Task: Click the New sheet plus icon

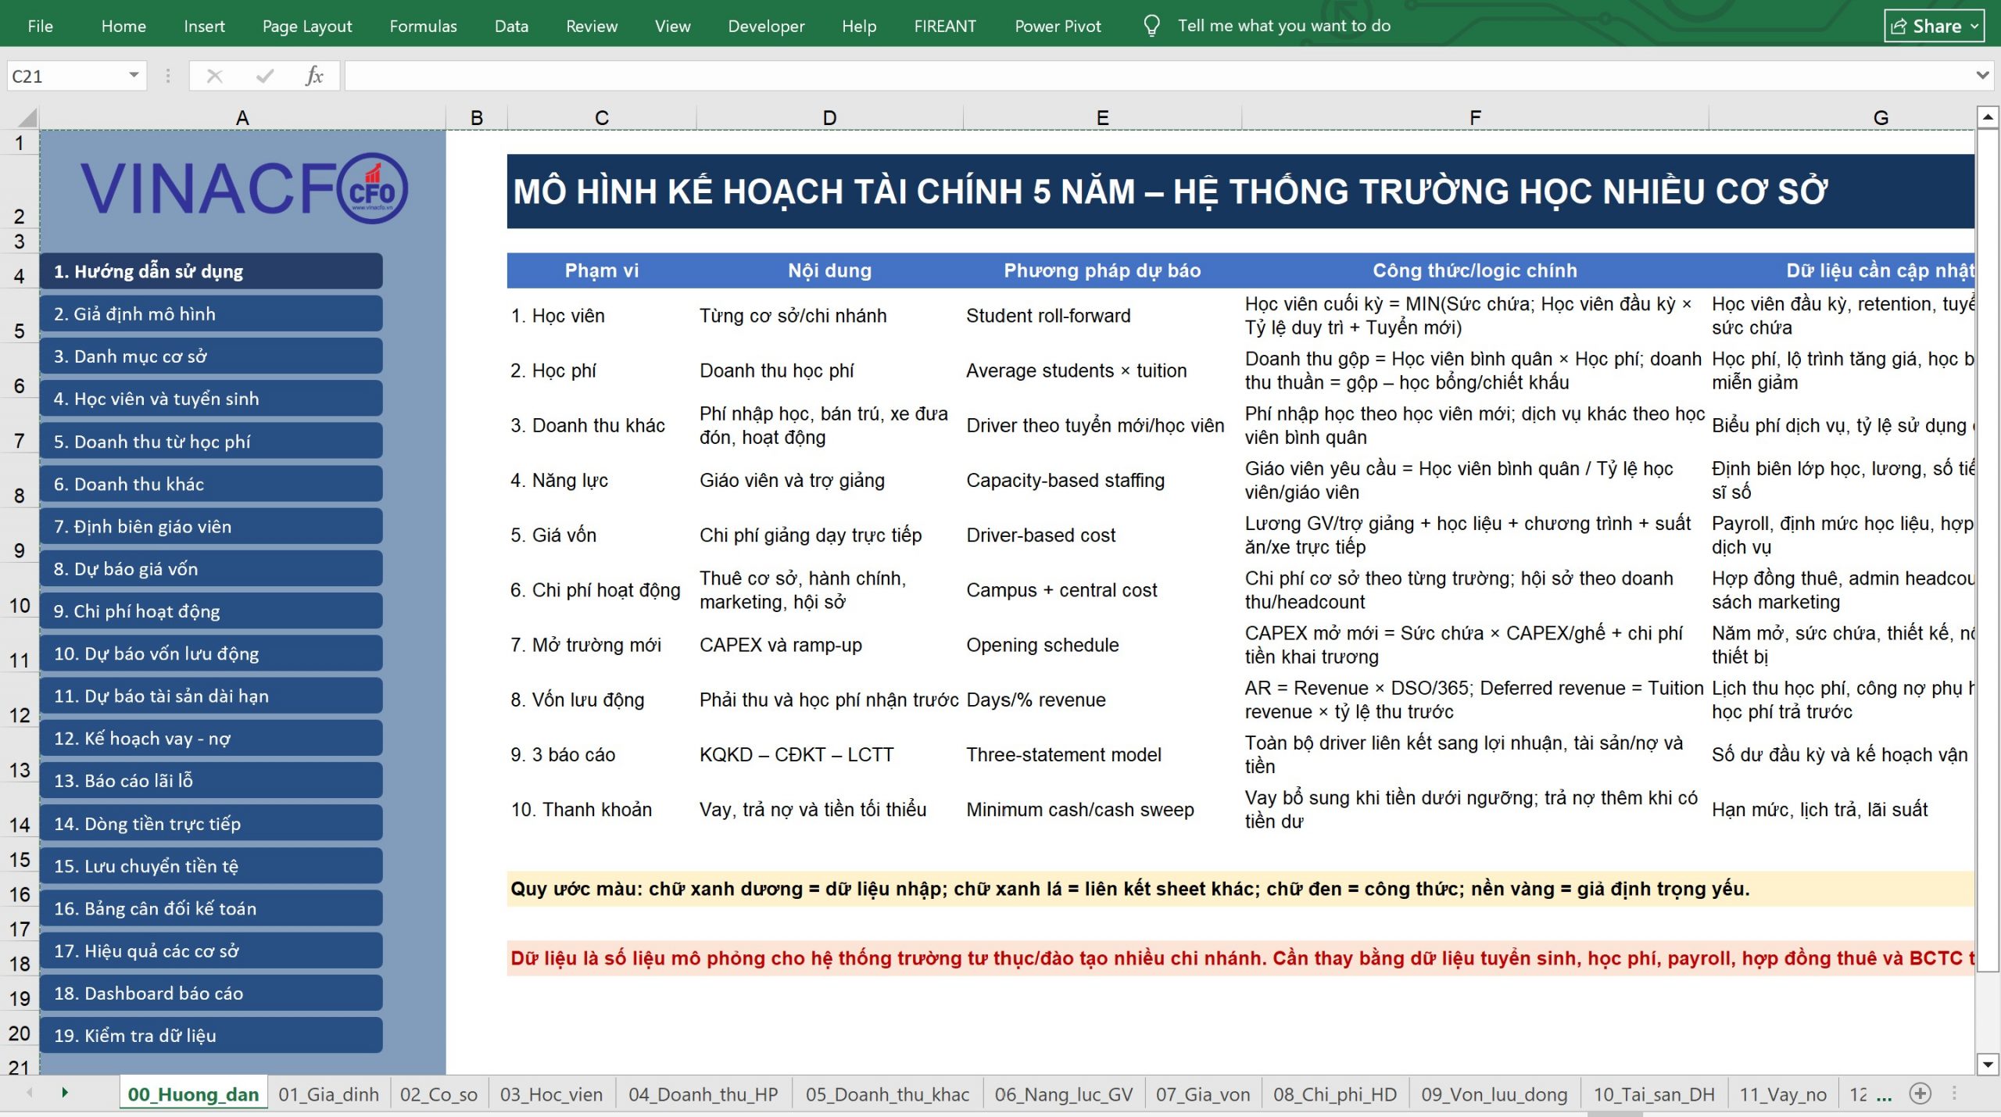Action: coord(1920,1094)
